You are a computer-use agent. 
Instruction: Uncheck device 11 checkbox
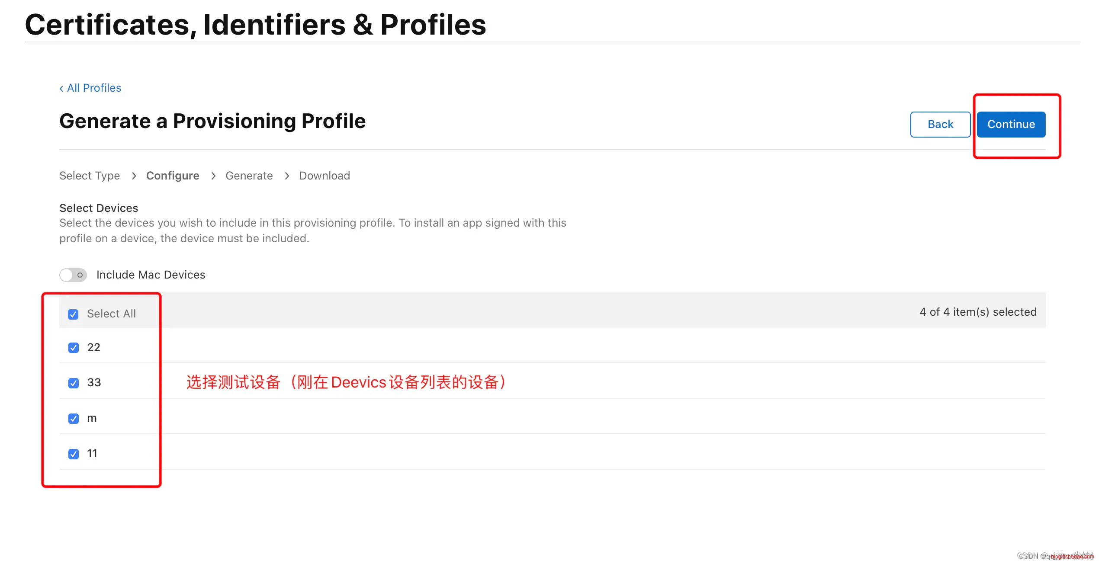[74, 454]
